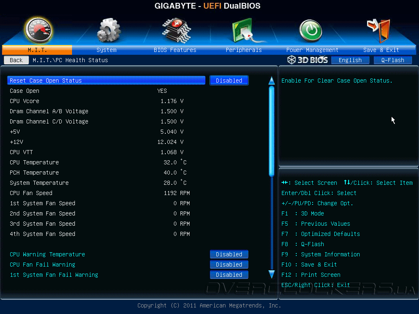Select the Save & Exit door icon
Image resolution: width=419 pixels, height=314 pixels.
coord(378,31)
